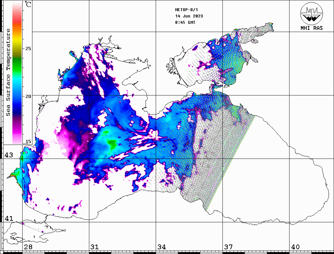Click the longitude label '28'

[x=28, y=247]
